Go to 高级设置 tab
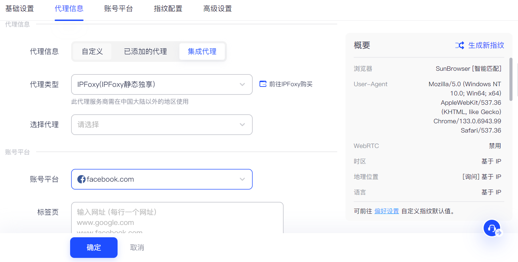The image size is (518, 262). (218, 9)
